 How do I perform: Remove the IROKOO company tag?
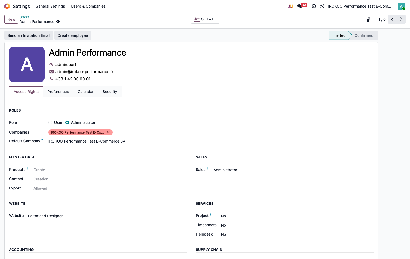(x=109, y=132)
